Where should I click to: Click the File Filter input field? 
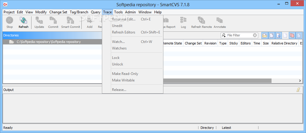coord(239,35)
